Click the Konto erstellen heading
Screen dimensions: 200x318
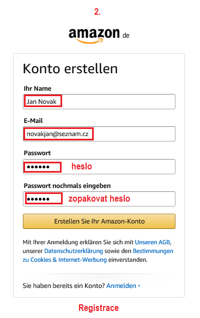pyautogui.click(x=70, y=68)
